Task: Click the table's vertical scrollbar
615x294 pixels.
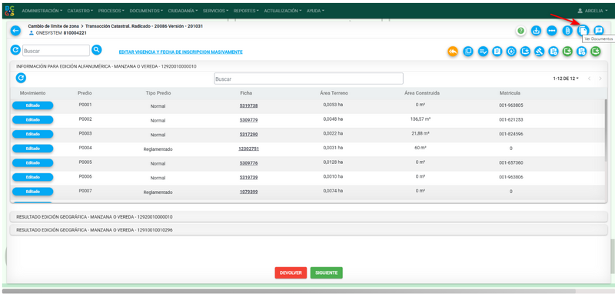Action: point(607,129)
